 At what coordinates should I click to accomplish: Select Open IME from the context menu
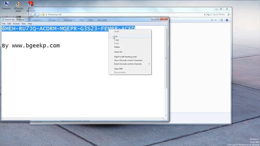coord(130,69)
